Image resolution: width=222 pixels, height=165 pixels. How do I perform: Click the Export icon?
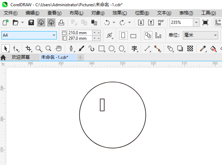151,22
